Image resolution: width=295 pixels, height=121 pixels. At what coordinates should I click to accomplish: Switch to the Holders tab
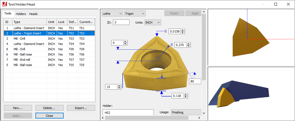(x=21, y=14)
